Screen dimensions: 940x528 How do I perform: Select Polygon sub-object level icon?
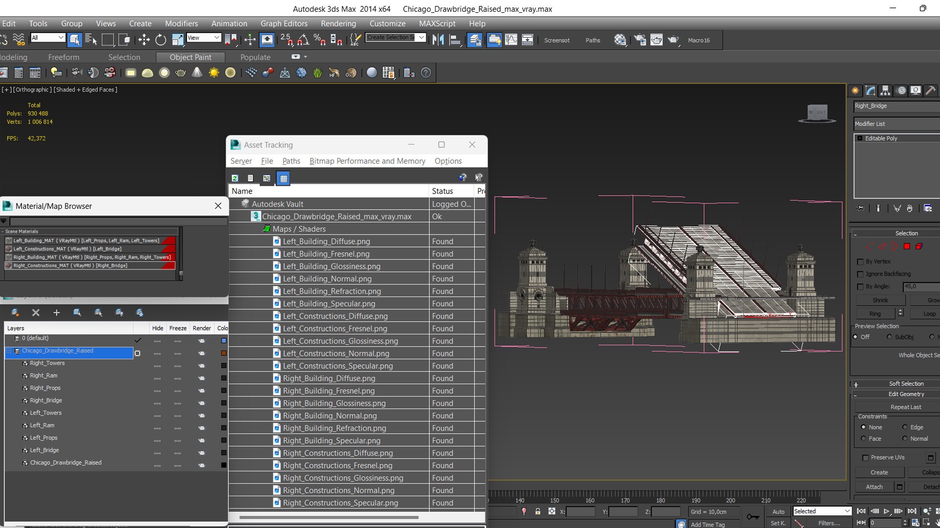[907, 246]
